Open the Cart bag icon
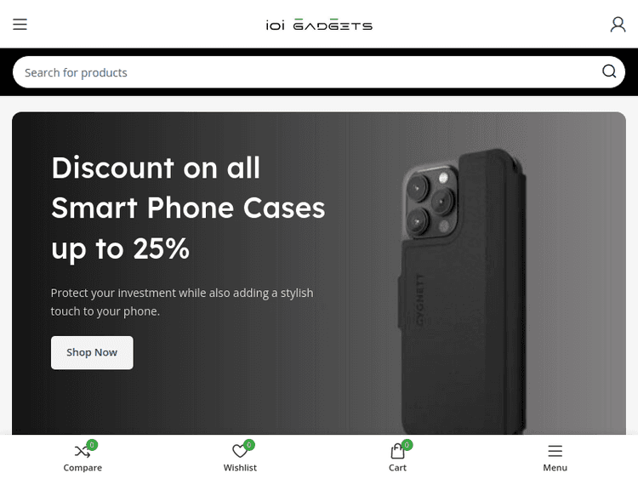This screenshot has height=479, width=638. coord(397,451)
